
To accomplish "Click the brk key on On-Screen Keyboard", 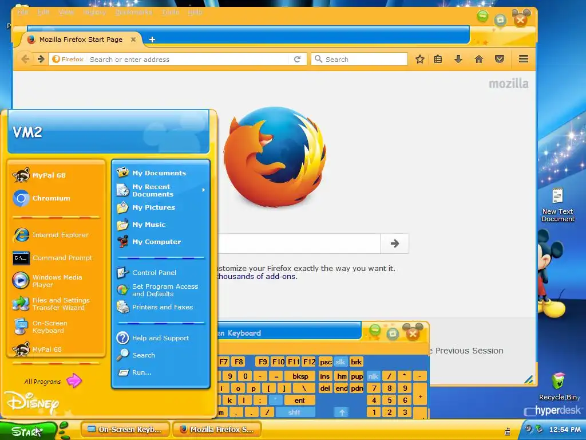I will click(356, 362).
